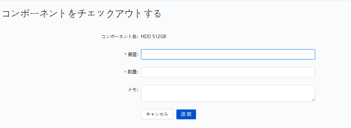Click the メモ textarea resize handle
The image size is (351, 128).
tap(313, 100)
